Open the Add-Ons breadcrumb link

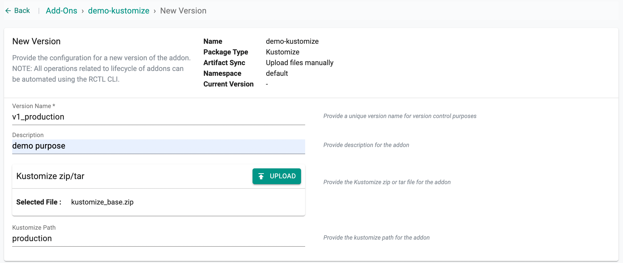pos(62,11)
